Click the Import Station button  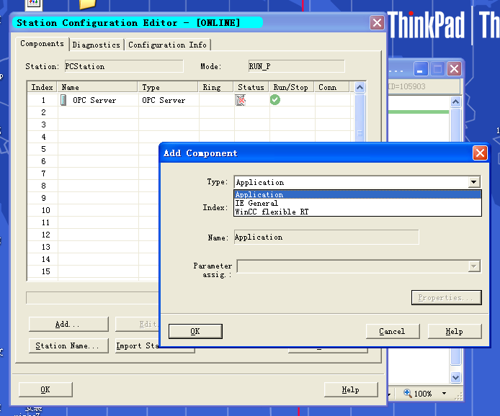point(137,346)
